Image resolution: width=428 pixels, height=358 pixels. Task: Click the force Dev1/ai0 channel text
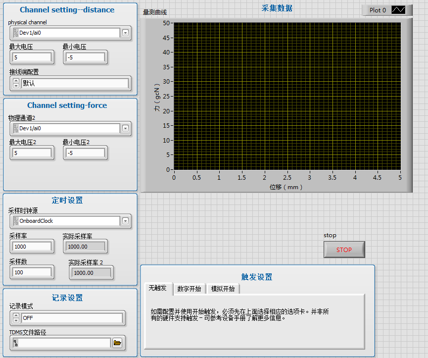pyautogui.click(x=30, y=128)
